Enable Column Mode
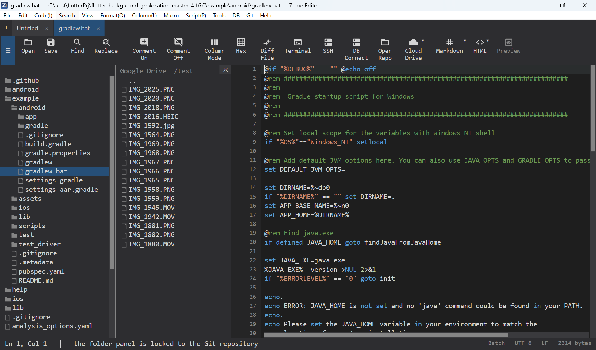Image resolution: width=596 pixels, height=350 pixels. click(x=214, y=50)
